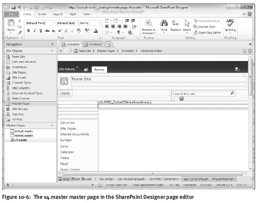Open the Site Actions dropdown
259x203 pixels.
pyautogui.click(x=68, y=69)
